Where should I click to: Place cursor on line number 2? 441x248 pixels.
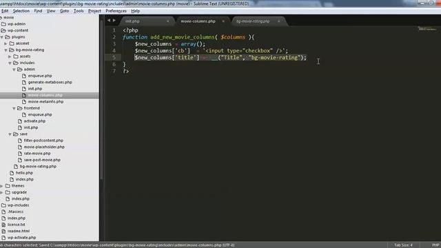coord(114,37)
